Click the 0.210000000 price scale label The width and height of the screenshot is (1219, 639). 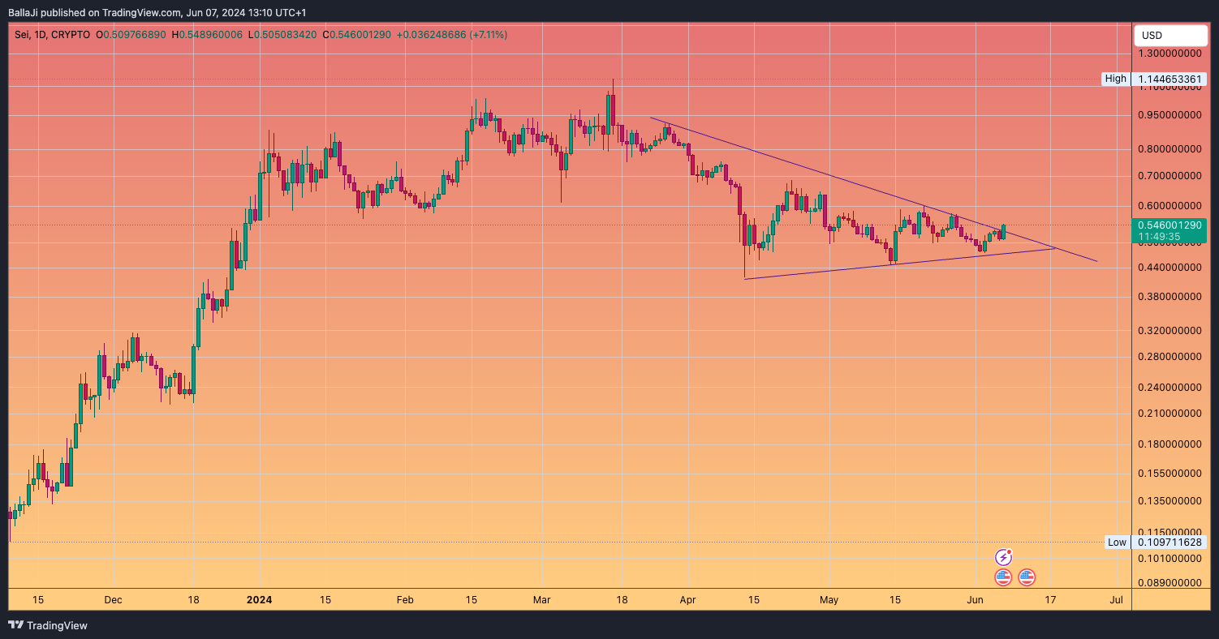tap(1171, 414)
